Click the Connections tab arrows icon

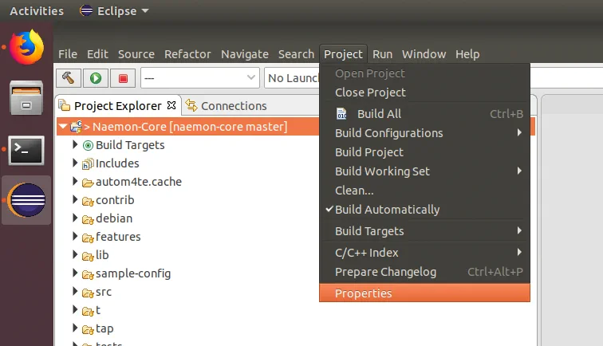tap(191, 105)
